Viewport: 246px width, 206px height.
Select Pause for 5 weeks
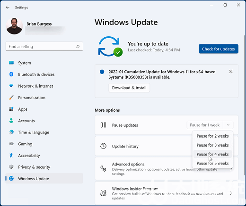click(x=212, y=163)
